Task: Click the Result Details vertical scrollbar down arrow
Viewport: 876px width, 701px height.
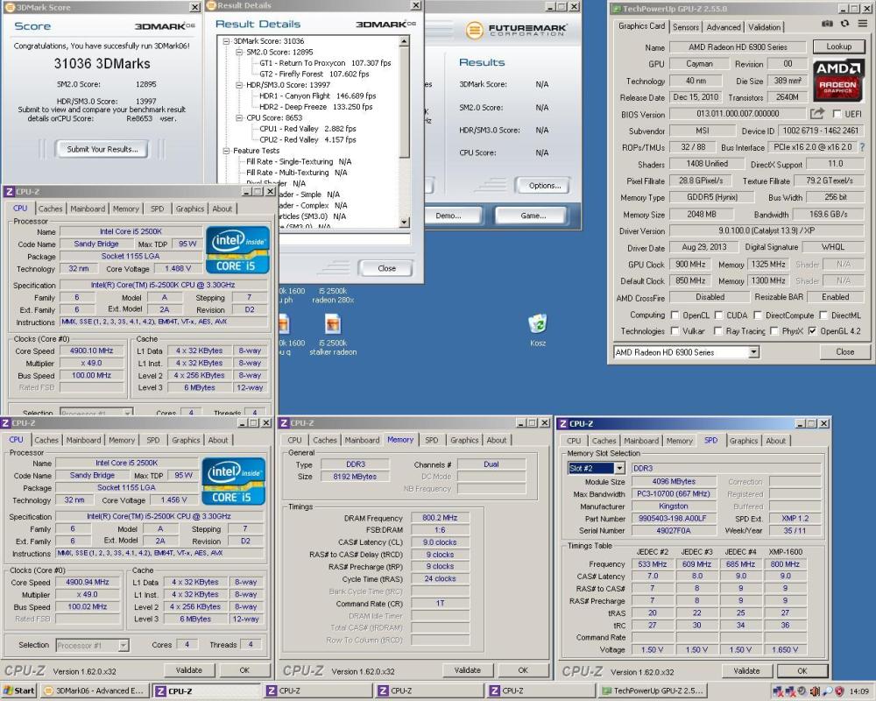Action: click(405, 223)
